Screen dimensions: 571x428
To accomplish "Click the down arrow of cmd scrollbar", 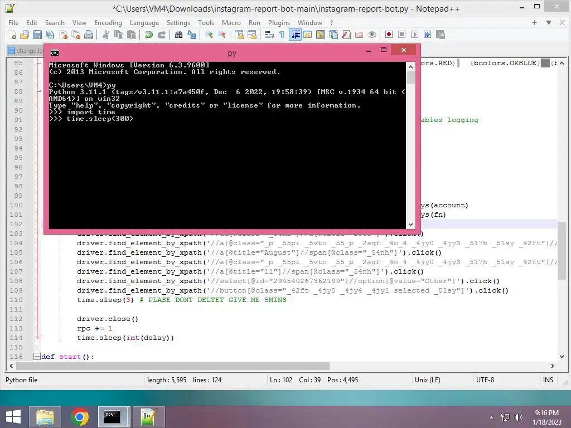I will [x=411, y=225].
